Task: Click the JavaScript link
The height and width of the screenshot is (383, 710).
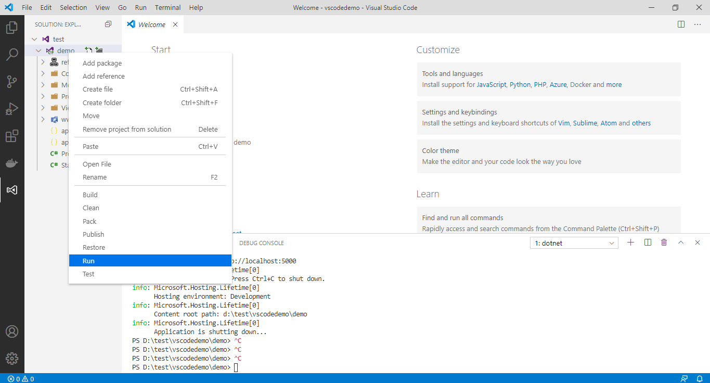Action: pos(492,84)
